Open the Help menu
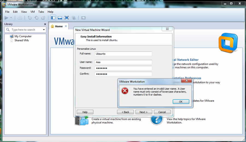This screenshot has width=246, height=142. [50, 12]
